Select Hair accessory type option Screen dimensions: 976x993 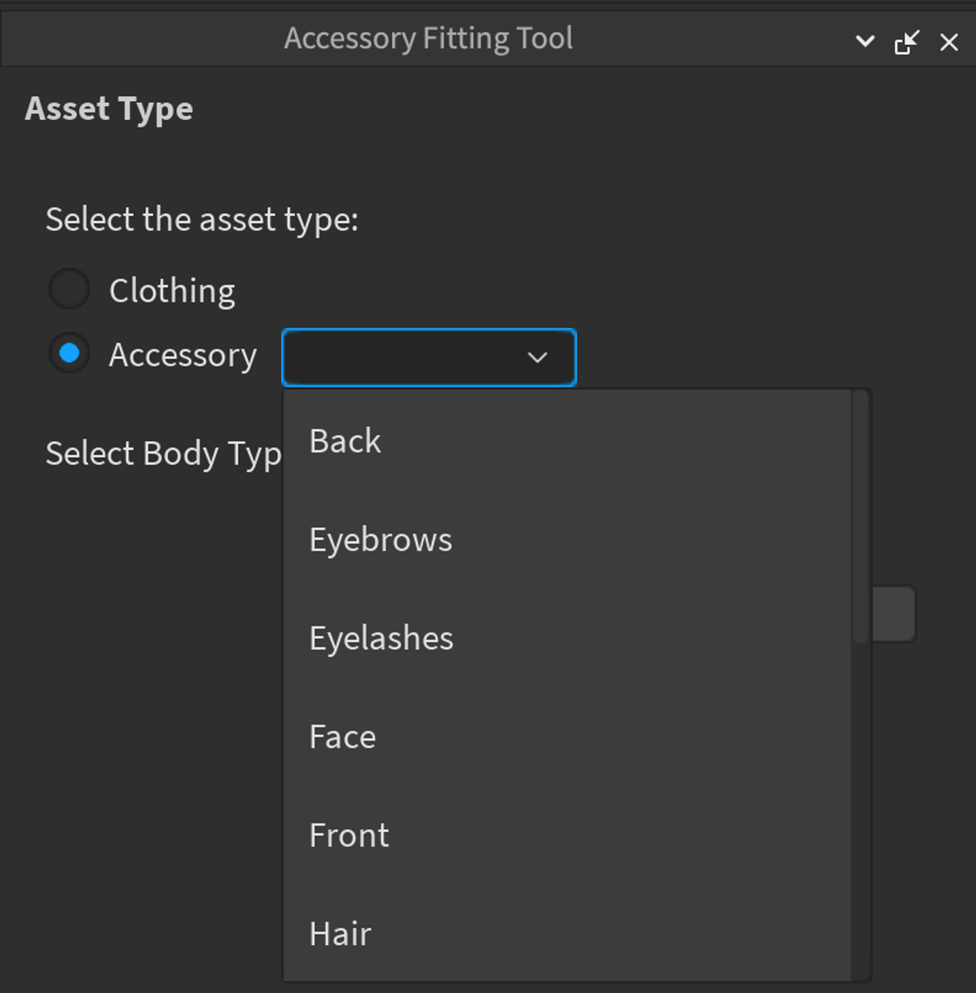pos(567,933)
